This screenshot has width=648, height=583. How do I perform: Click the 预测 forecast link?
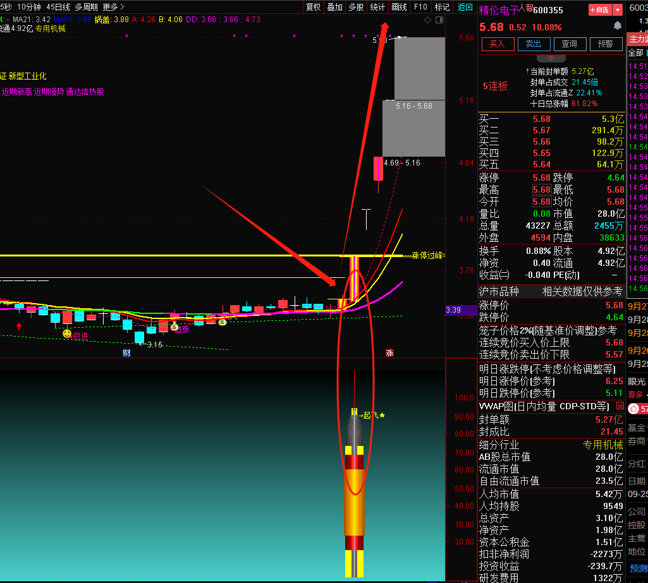(639, 568)
